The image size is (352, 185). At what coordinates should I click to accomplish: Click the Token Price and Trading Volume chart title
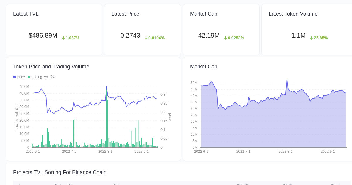[x=51, y=67]
